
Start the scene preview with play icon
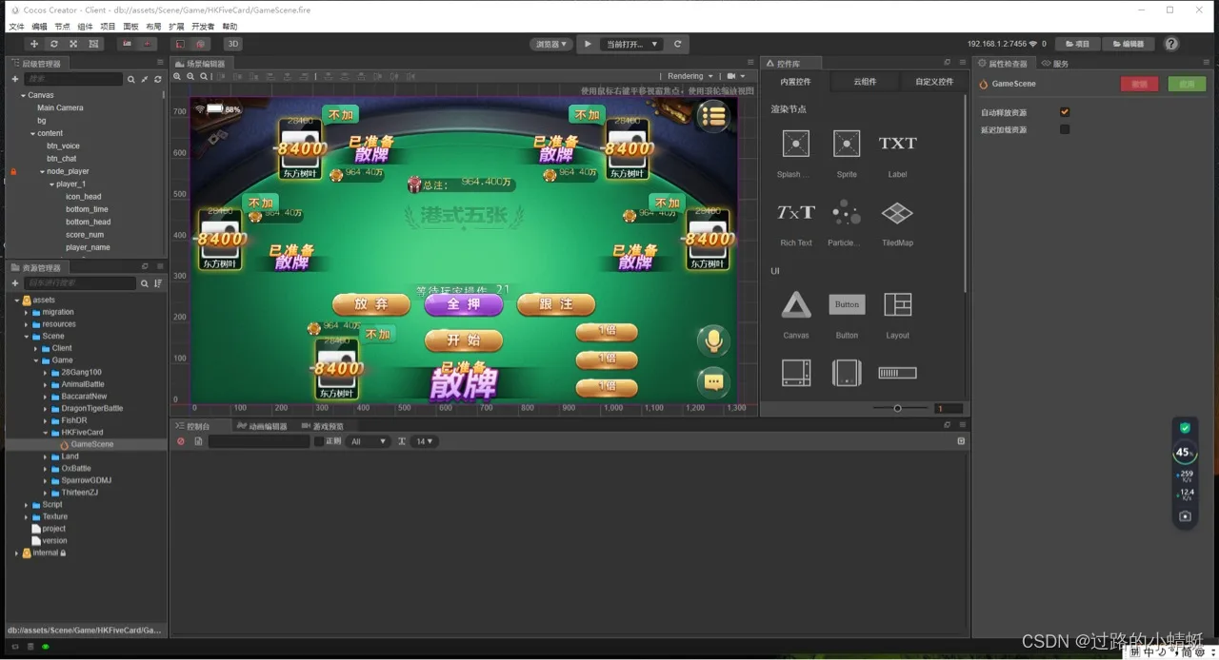(588, 44)
